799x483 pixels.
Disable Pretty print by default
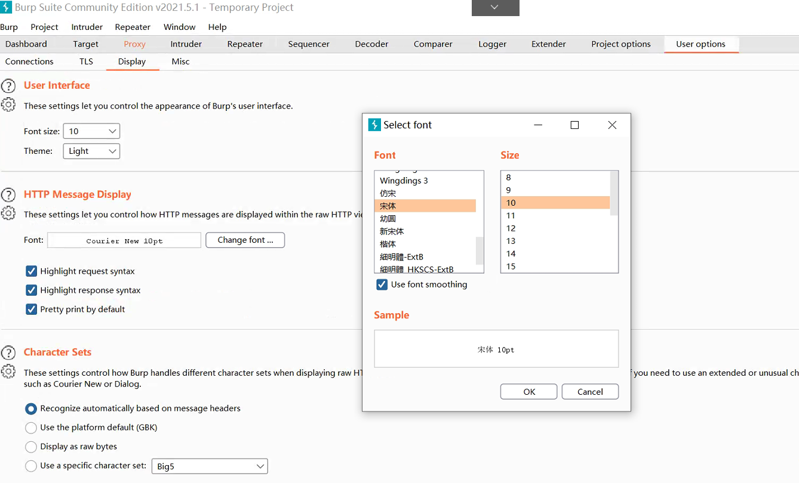tap(32, 309)
